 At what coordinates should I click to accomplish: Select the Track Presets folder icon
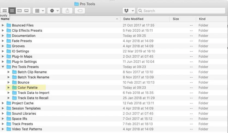(9, 124)
